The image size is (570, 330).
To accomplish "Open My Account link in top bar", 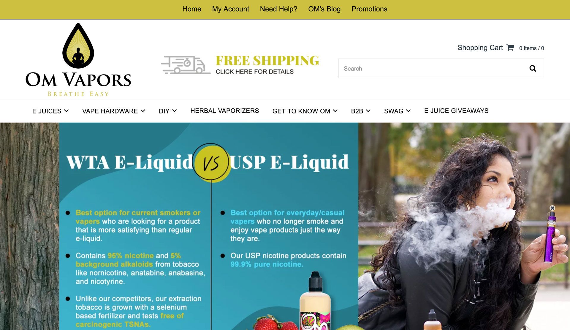I will click(231, 9).
